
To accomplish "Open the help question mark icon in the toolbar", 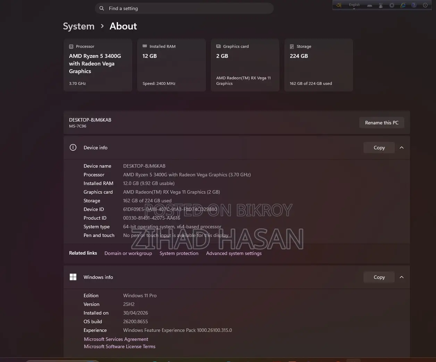I will (x=414, y=5).
